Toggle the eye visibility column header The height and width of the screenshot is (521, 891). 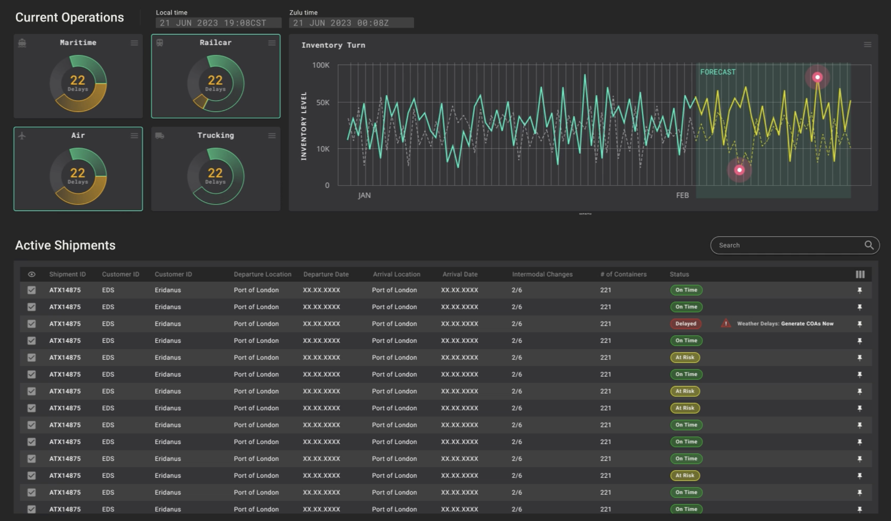click(31, 274)
